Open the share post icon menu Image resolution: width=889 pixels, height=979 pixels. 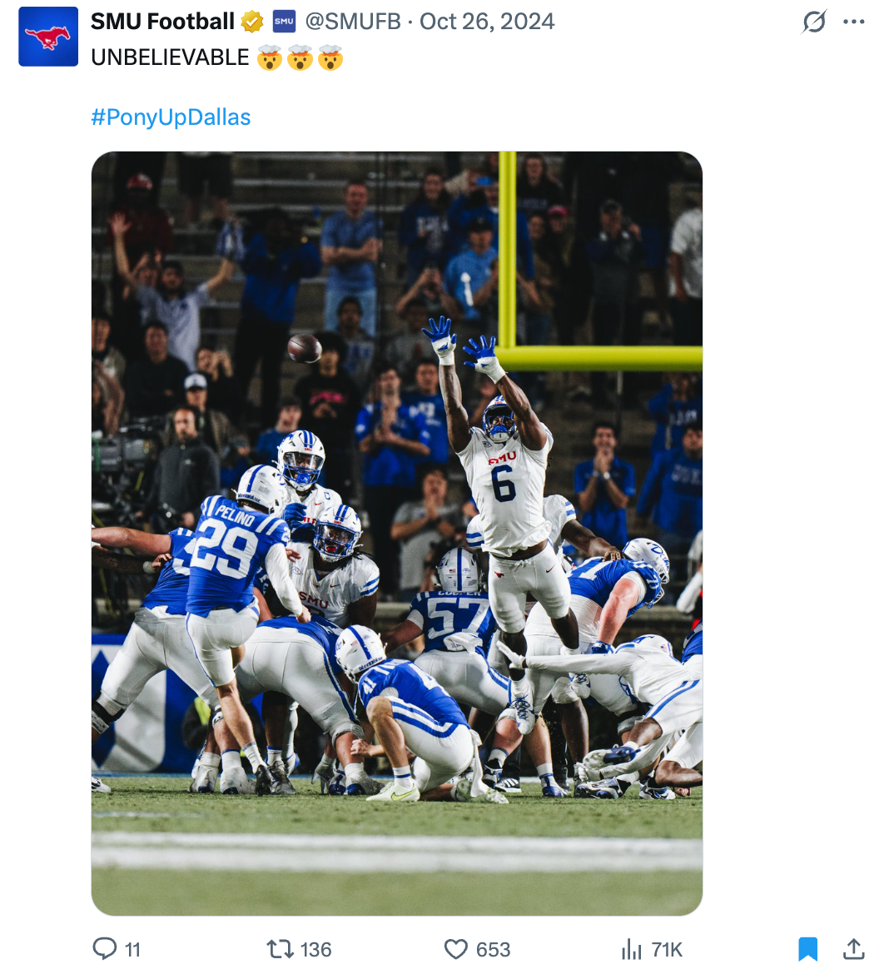coord(854,949)
